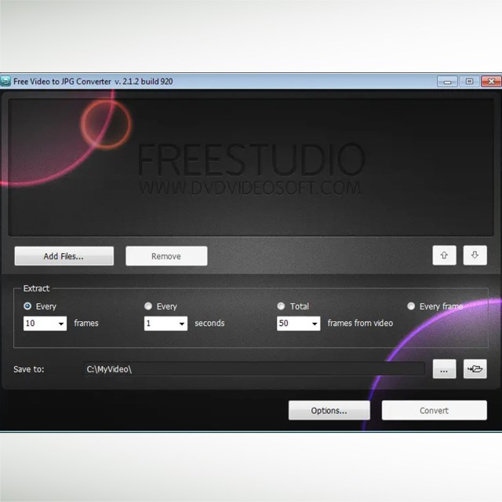Click the Convert button
The width and height of the screenshot is (502, 502).
pos(434,410)
